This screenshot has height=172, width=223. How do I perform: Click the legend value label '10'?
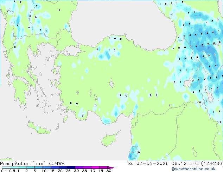tap(44, 171)
